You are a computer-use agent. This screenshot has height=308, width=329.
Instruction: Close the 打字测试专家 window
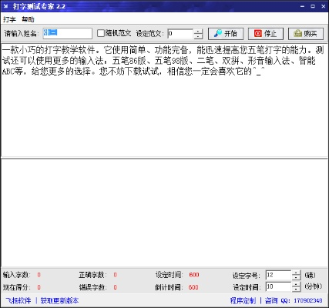324,6
